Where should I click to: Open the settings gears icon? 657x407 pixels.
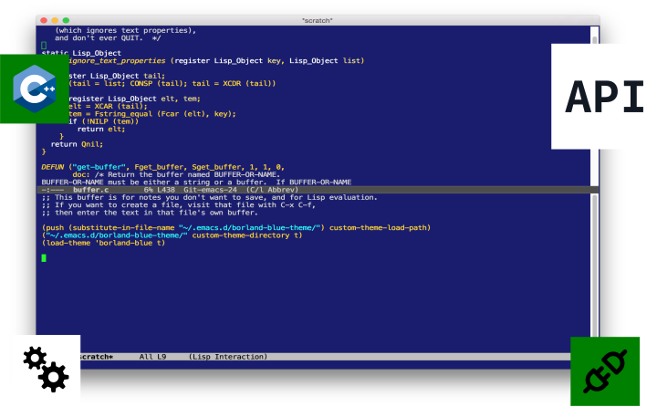pyautogui.click(x=45, y=370)
